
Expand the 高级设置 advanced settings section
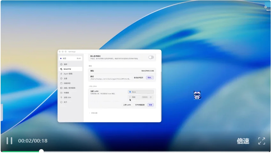[93, 113]
